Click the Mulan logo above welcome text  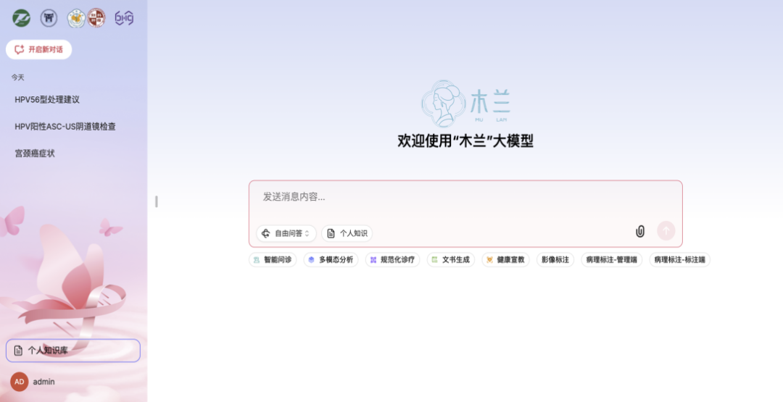pyautogui.click(x=465, y=104)
